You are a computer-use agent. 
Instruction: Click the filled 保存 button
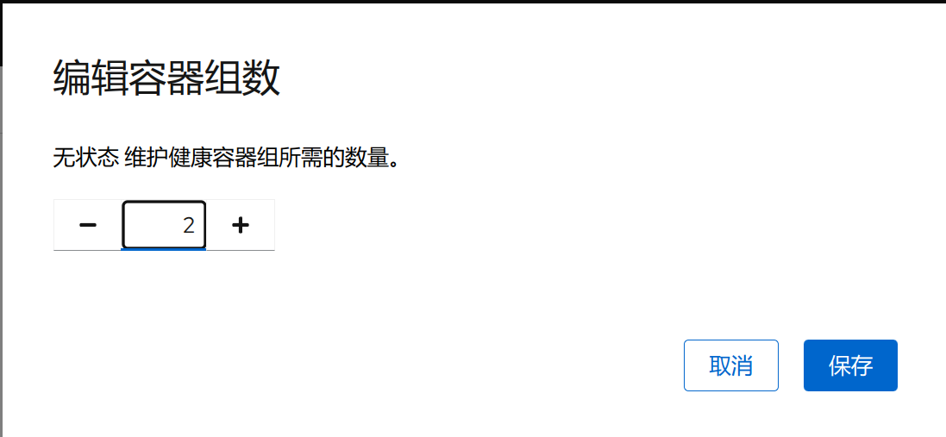click(850, 365)
